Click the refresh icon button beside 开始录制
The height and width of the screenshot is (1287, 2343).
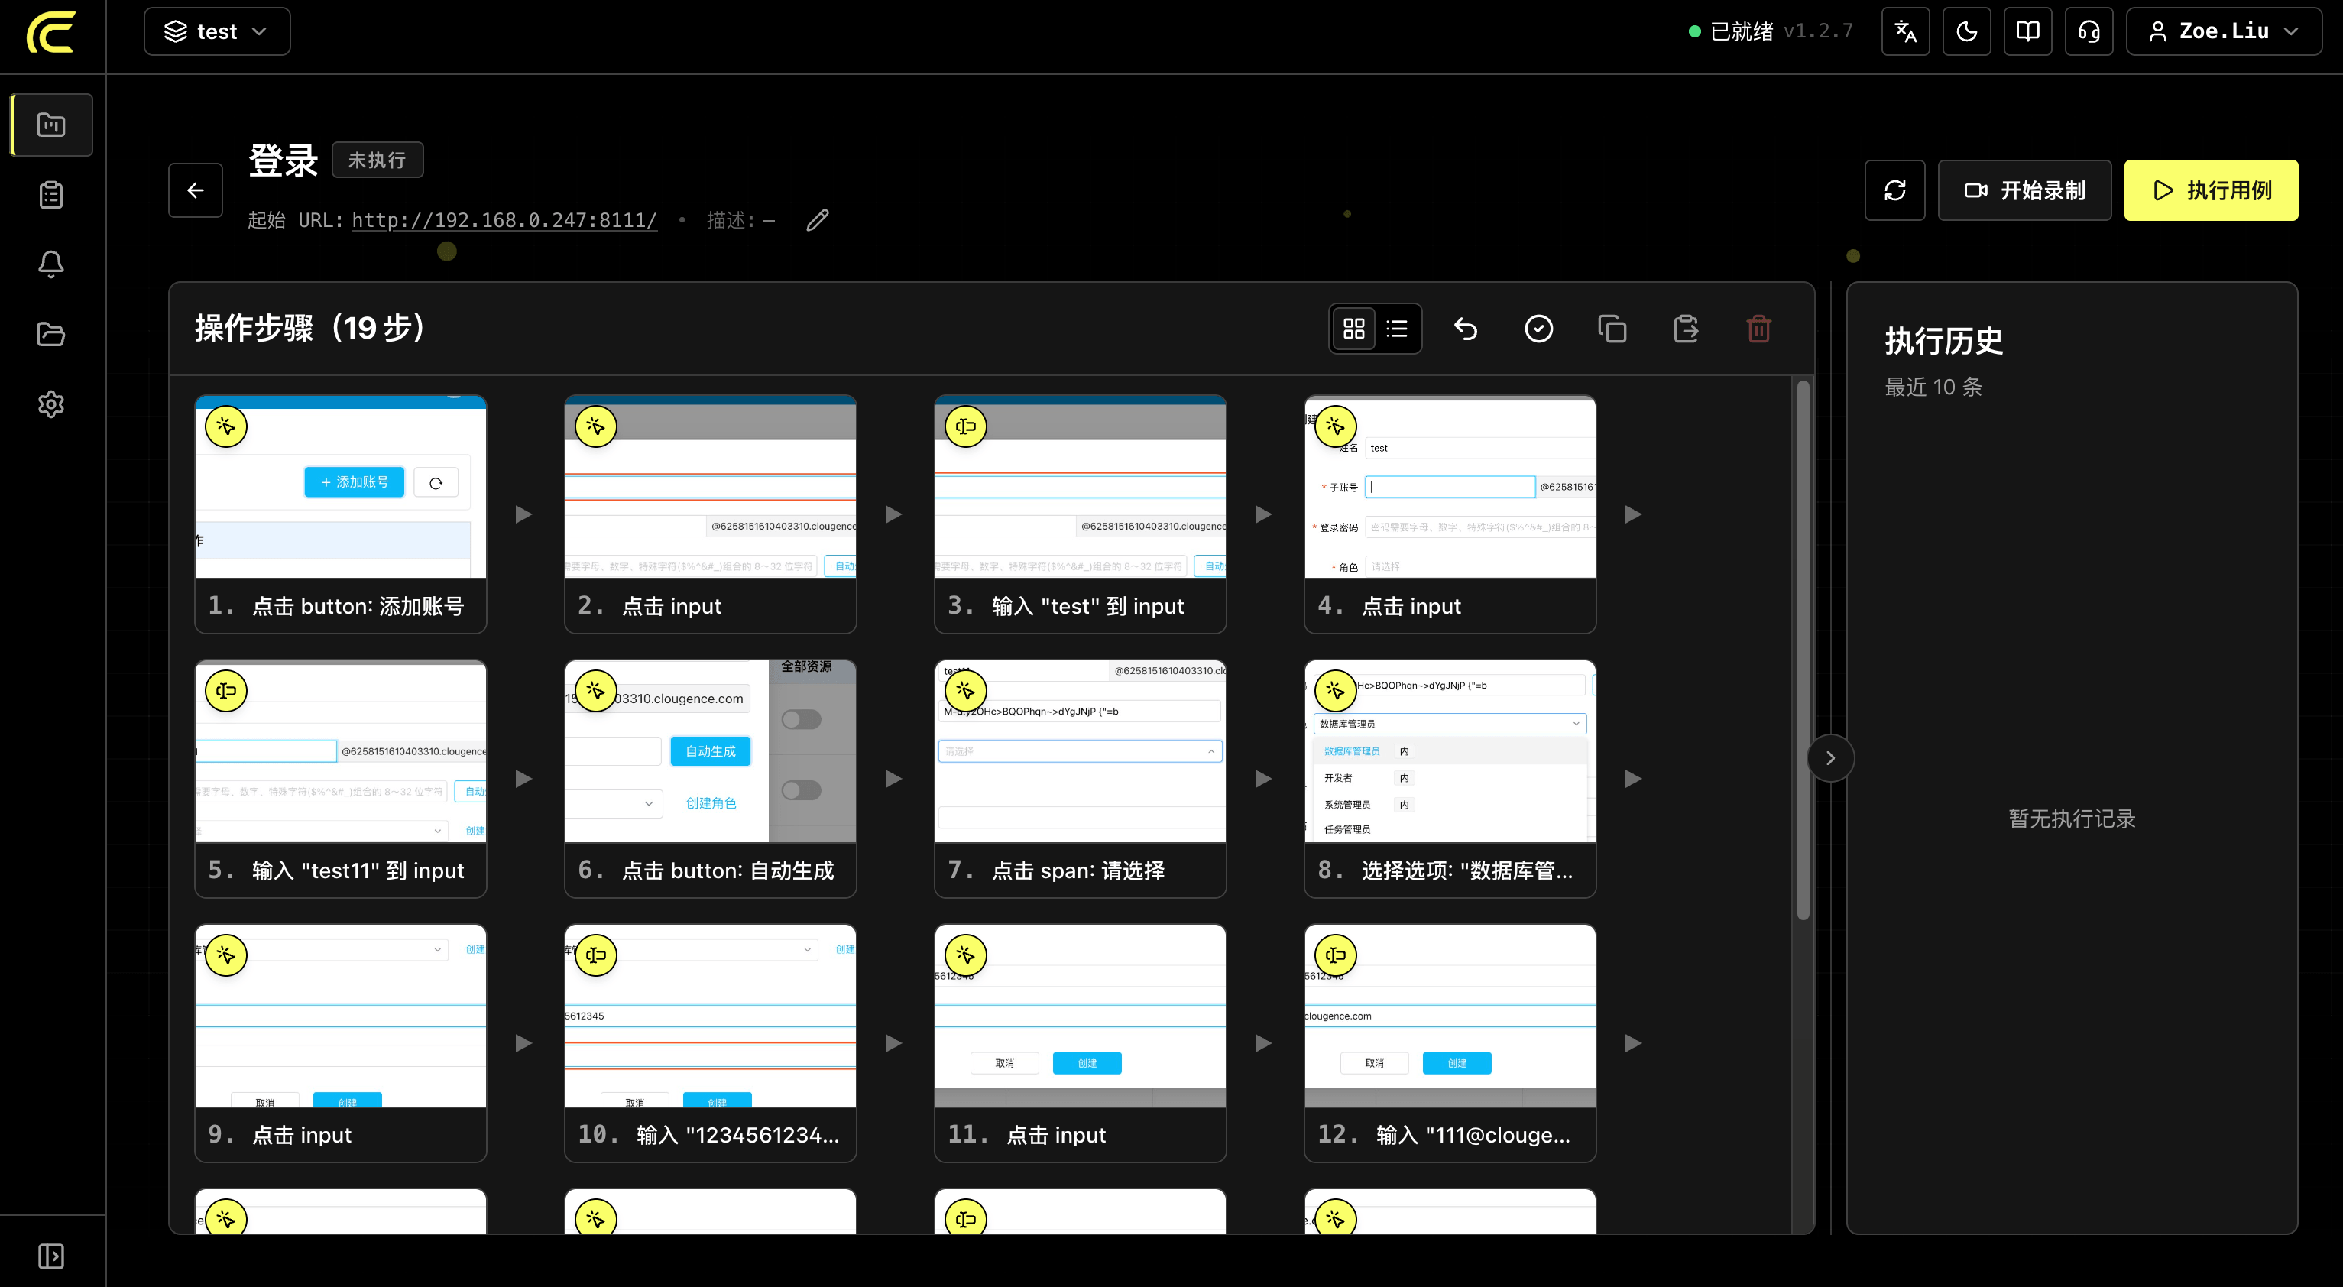[1894, 190]
